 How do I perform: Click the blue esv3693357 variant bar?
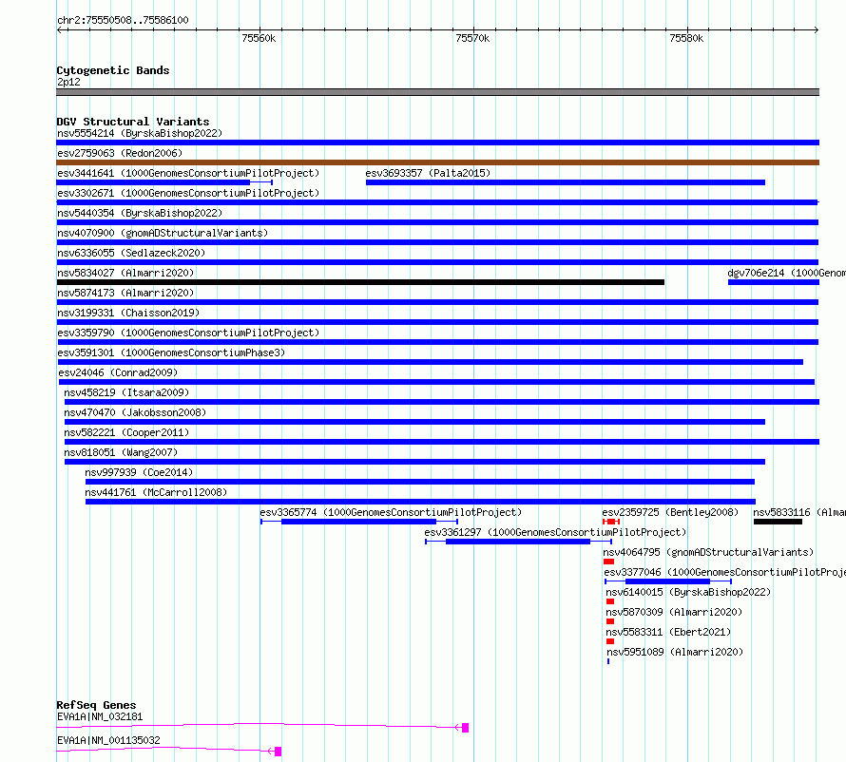point(566,182)
